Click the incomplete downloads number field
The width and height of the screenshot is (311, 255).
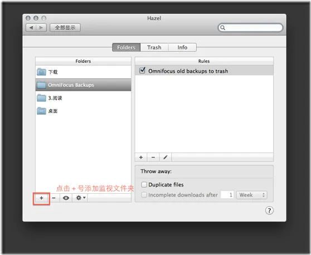click(227, 195)
